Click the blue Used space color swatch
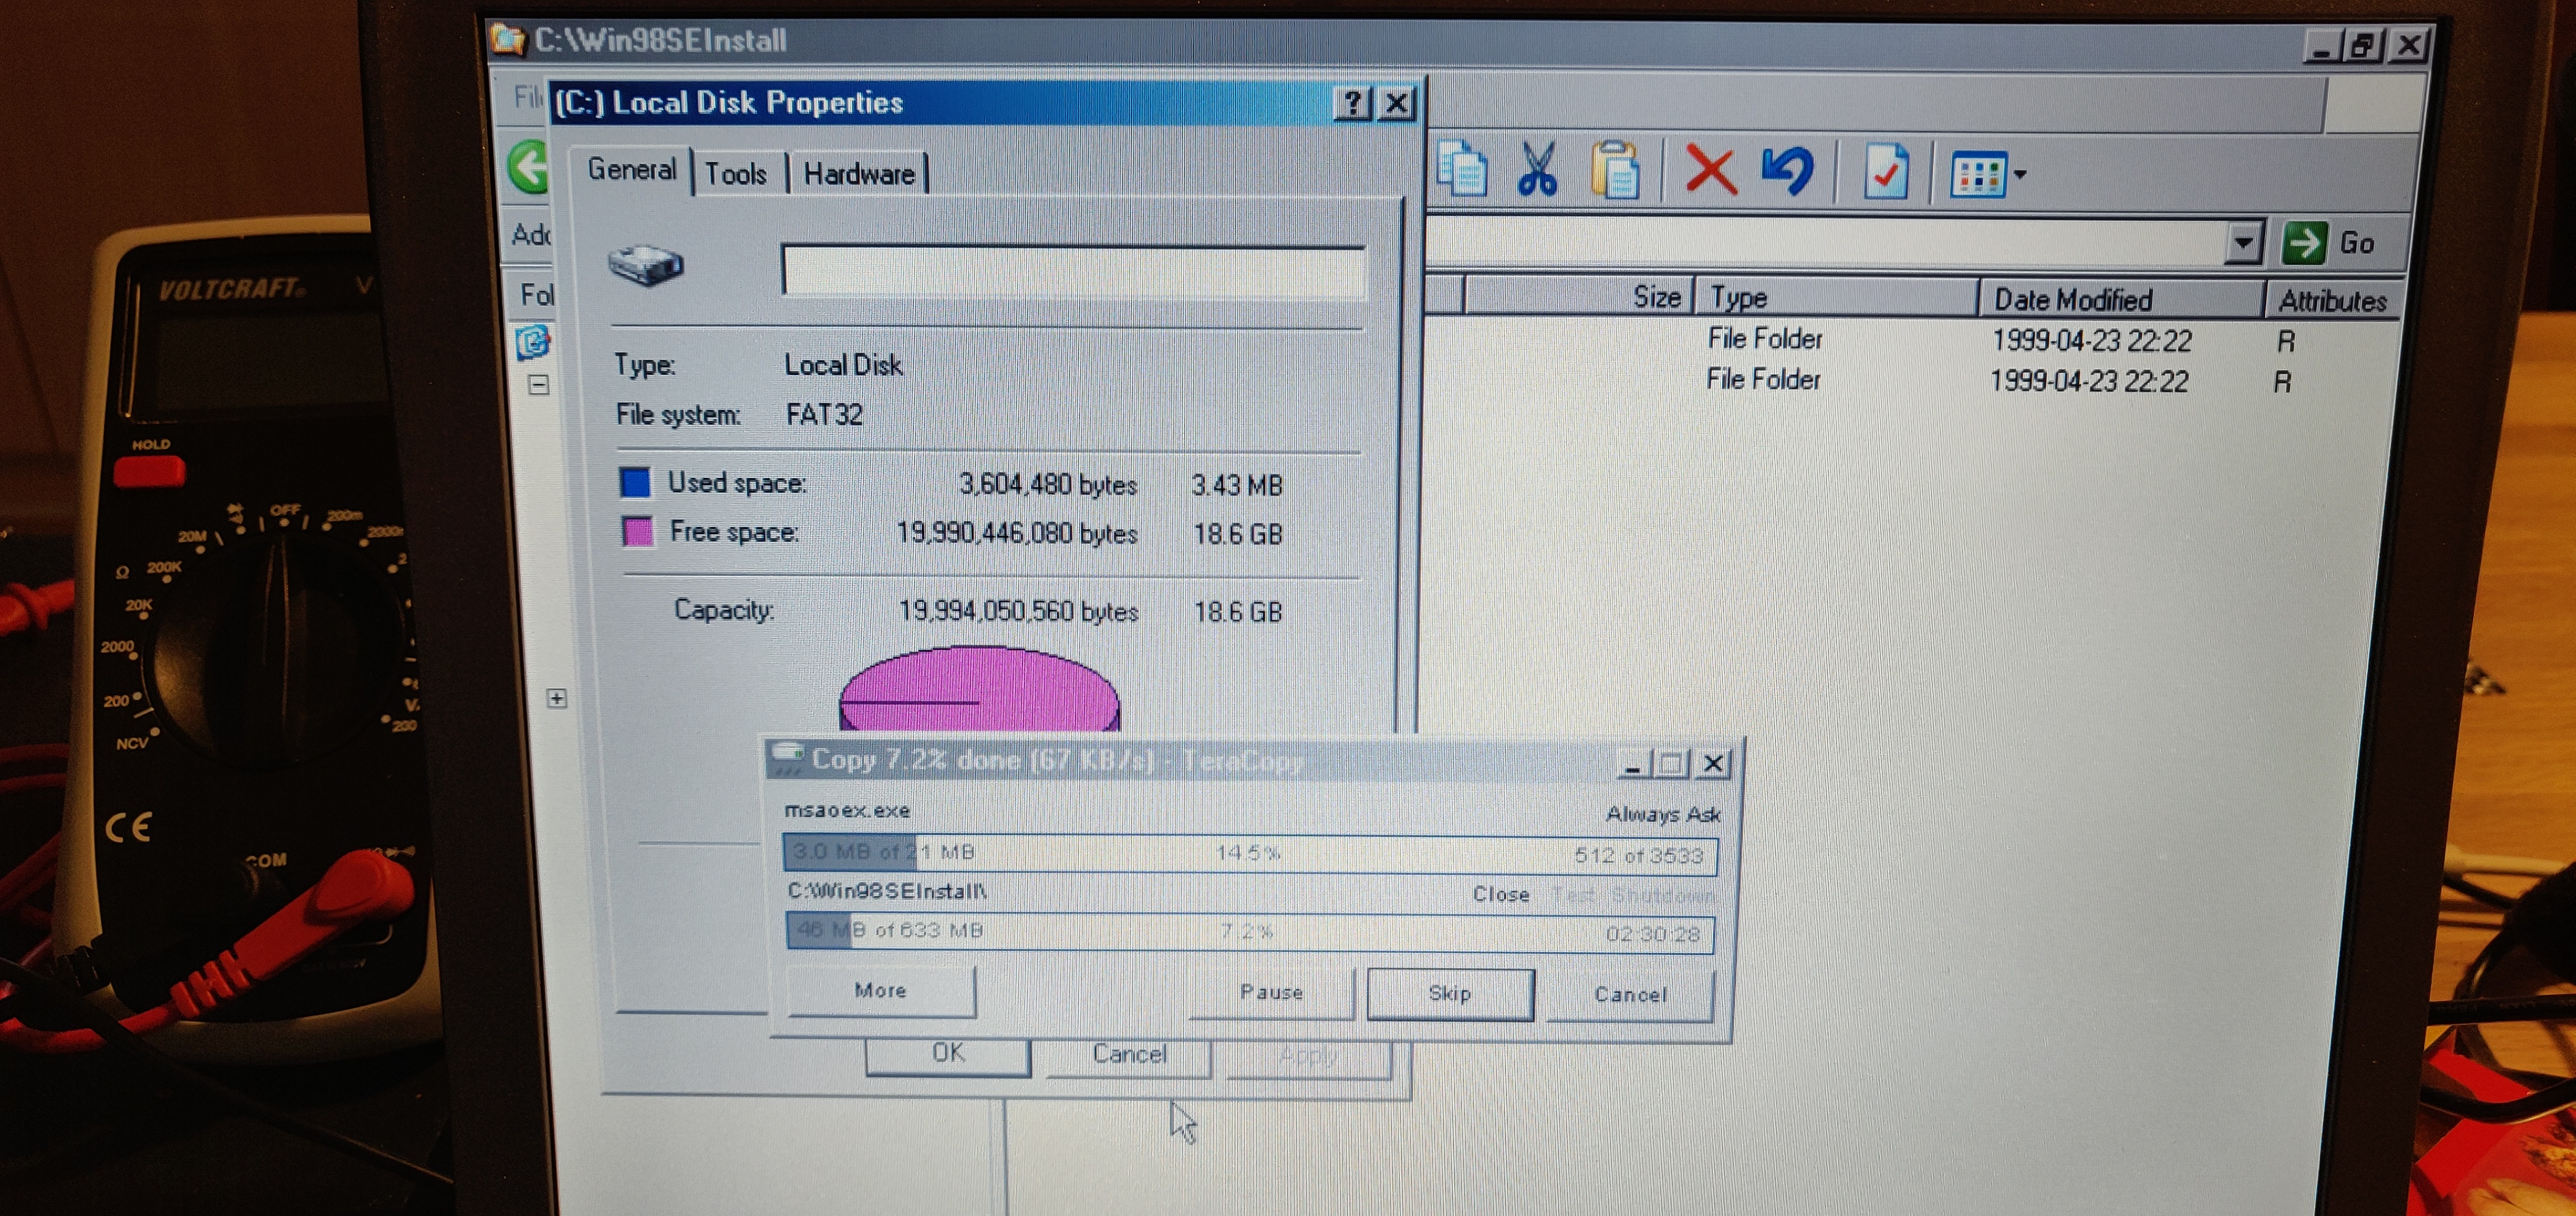The width and height of the screenshot is (2576, 1216). tap(635, 482)
